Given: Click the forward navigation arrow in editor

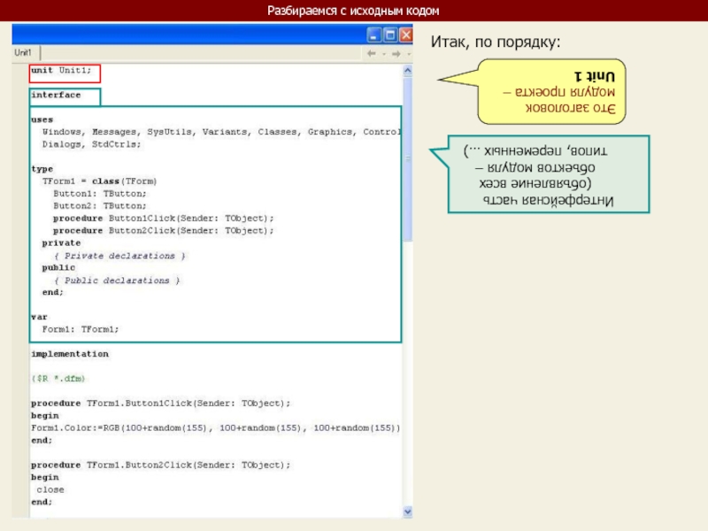Looking at the screenshot, I should tap(396, 54).
